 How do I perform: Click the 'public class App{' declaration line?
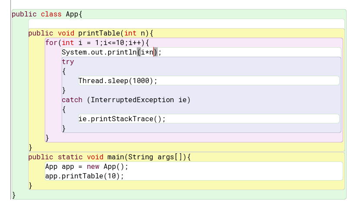tap(47, 14)
